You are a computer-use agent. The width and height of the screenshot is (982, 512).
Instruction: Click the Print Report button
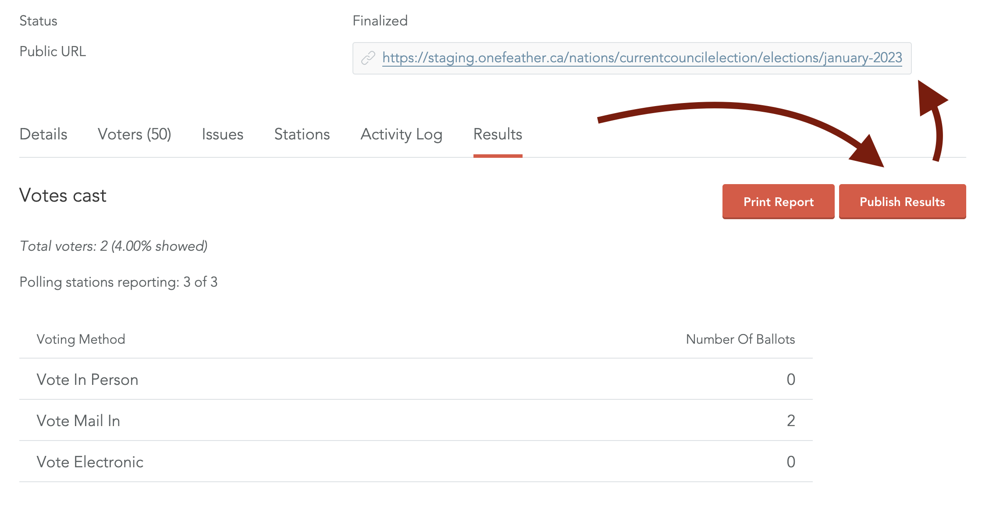779,202
